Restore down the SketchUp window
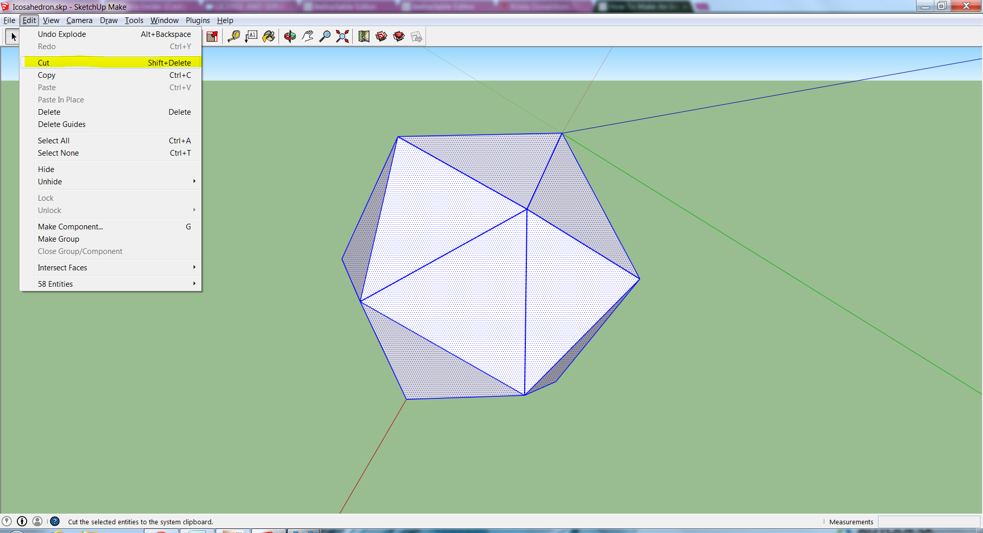983x533 pixels. (x=942, y=6)
